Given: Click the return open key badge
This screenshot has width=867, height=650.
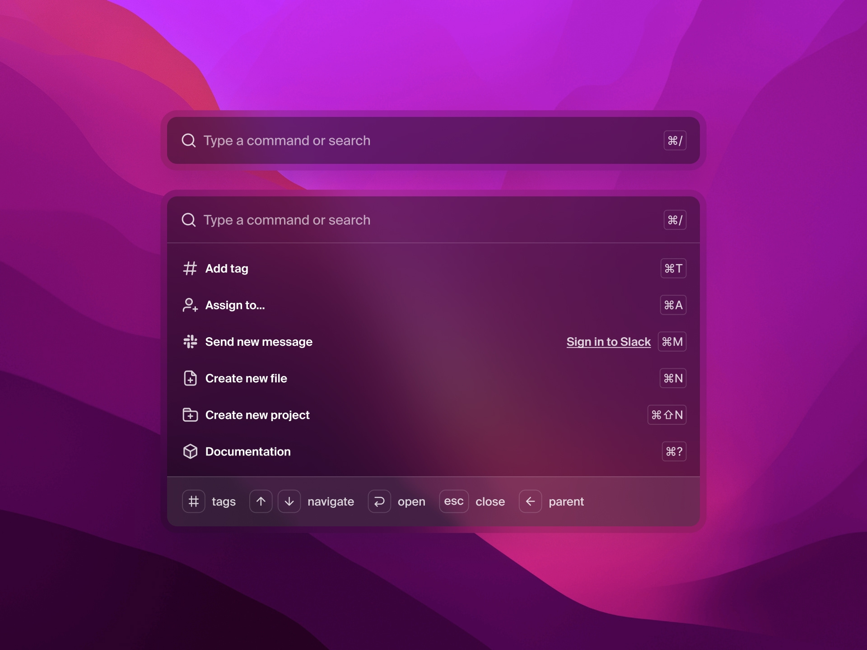Looking at the screenshot, I should tap(379, 501).
